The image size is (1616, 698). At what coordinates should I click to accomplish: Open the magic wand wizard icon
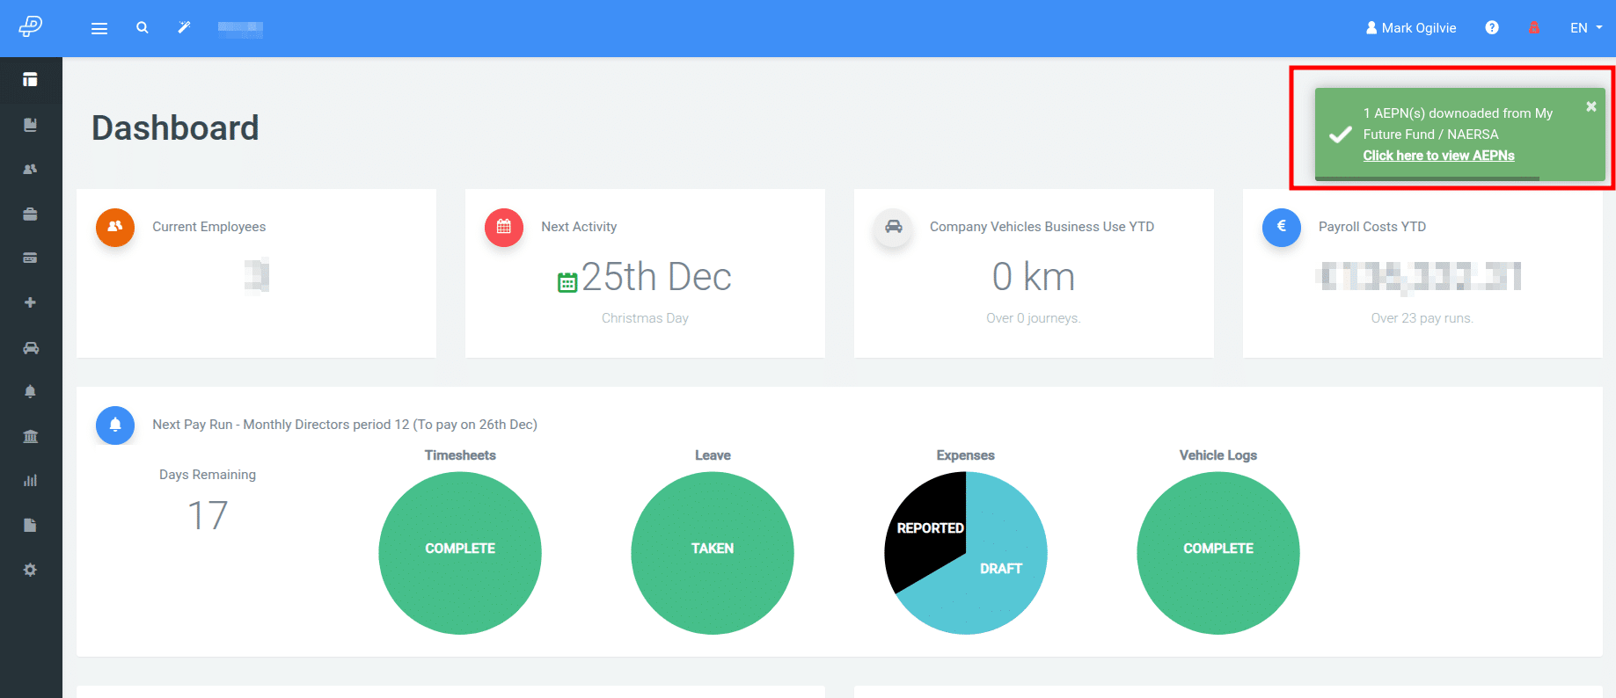click(x=184, y=28)
